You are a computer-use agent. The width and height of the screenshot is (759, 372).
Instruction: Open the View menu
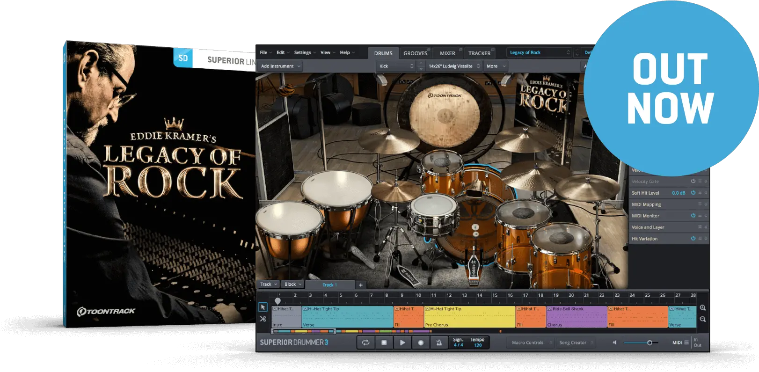pos(328,52)
